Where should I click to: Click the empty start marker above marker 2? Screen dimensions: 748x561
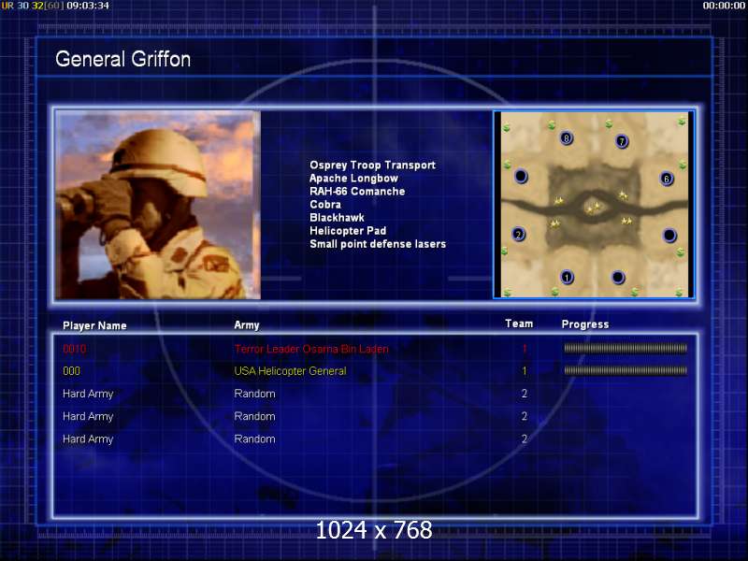pos(521,176)
